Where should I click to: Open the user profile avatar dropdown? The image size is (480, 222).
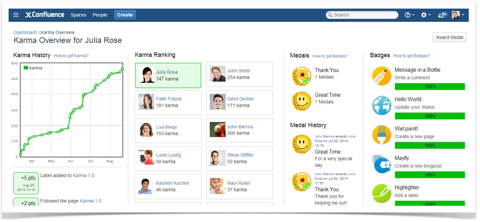458,15
